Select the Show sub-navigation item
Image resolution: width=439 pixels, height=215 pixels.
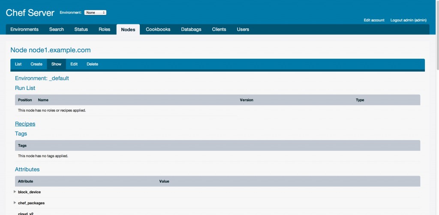(56, 64)
